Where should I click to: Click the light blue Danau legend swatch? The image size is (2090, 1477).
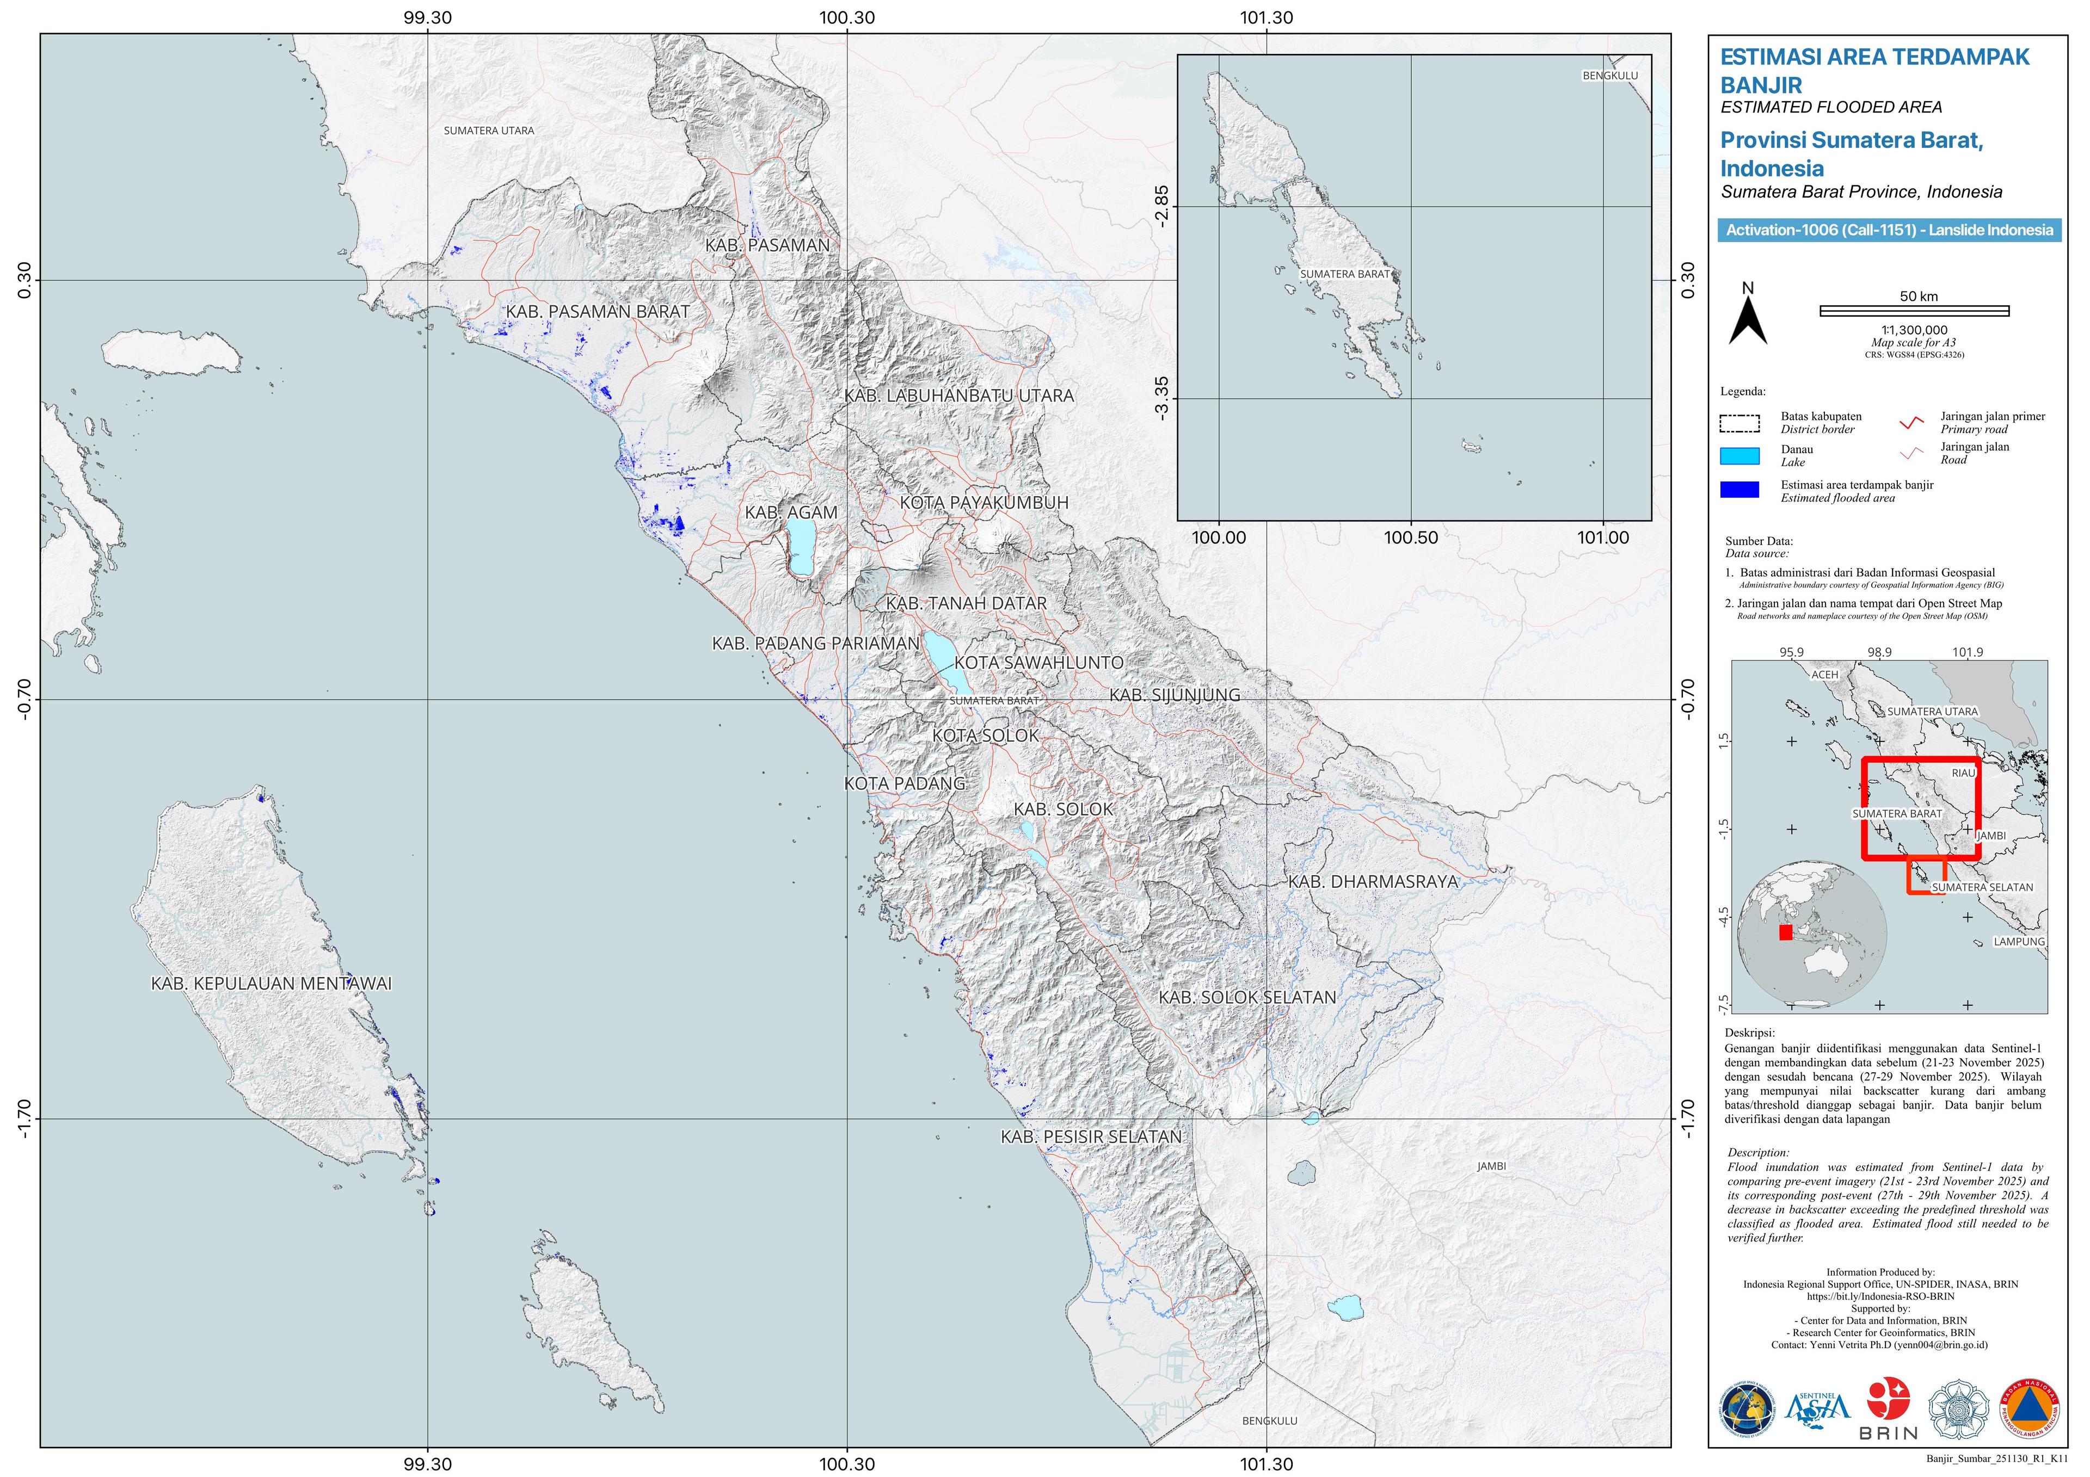1739,456
